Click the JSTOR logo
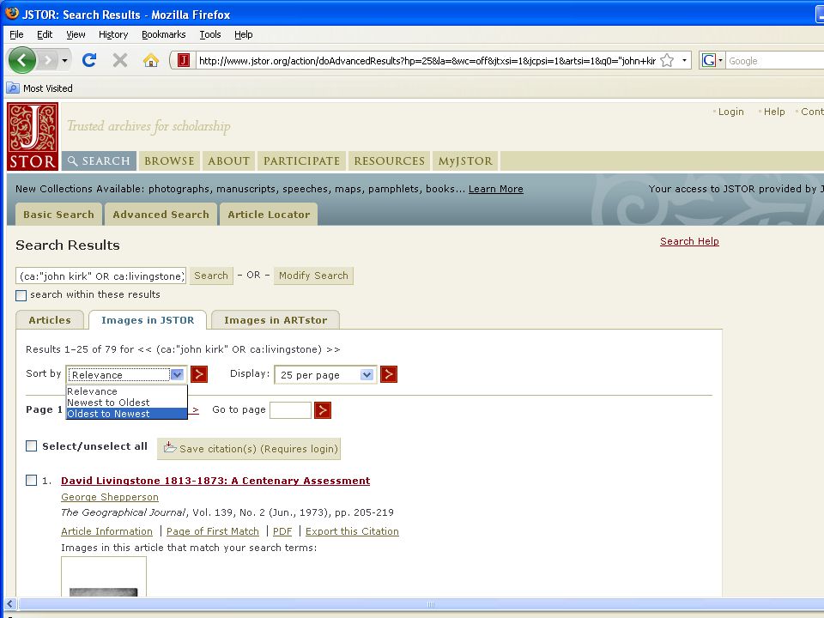This screenshot has height=618, width=824. [33, 136]
